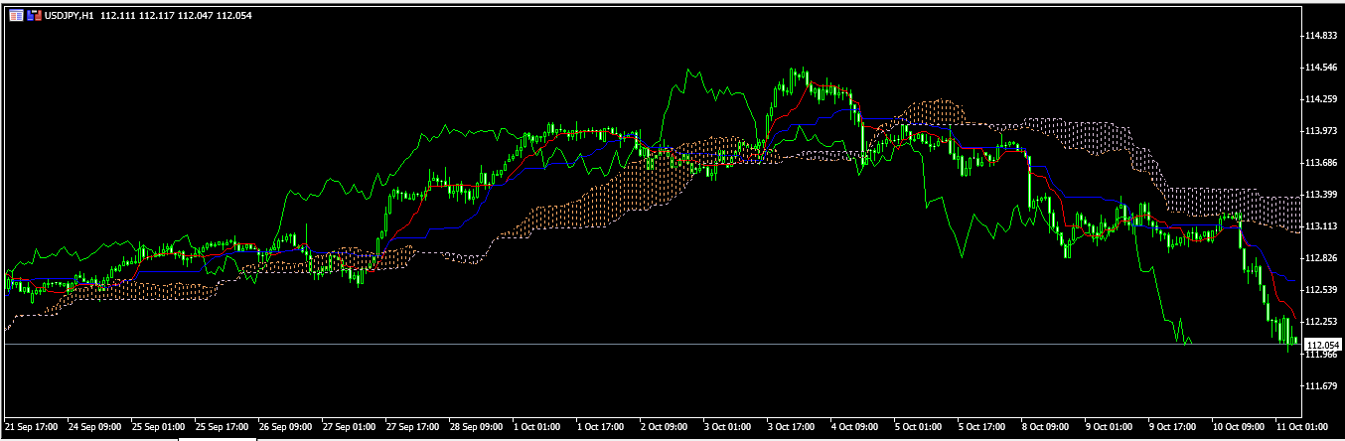Click the 9 Oct 01:00 time label
The image size is (1345, 441).
1112,426
